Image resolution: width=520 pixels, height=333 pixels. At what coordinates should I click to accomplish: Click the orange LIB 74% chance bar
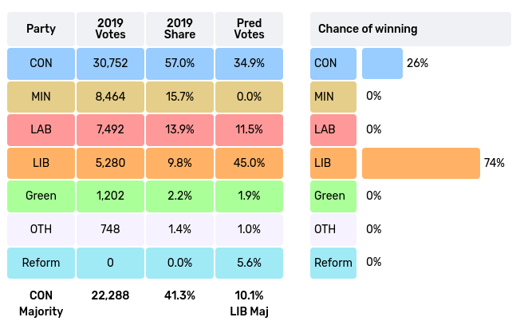pos(420,163)
